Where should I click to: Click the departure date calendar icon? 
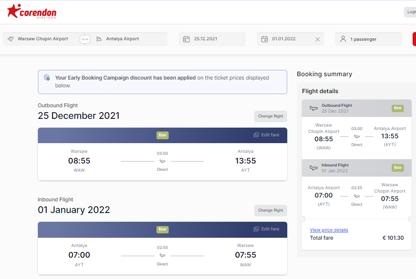pos(186,39)
